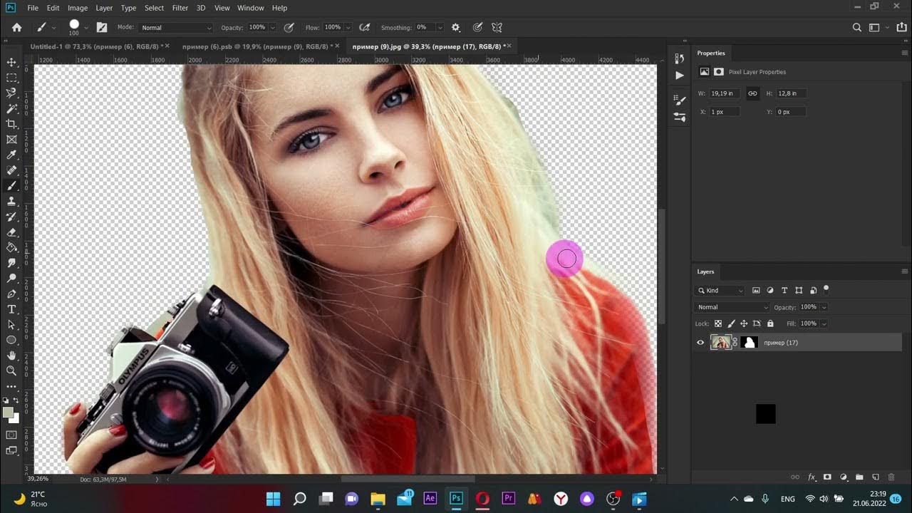Viewport: 912px width, 513px height.
Task: Select the Hand tool
Action: pos(11,355)
